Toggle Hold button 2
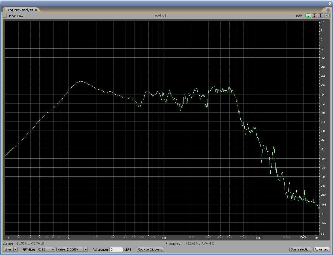Viewport: 333px width, 255px height. pyautogui.click(x=314, y=16)
